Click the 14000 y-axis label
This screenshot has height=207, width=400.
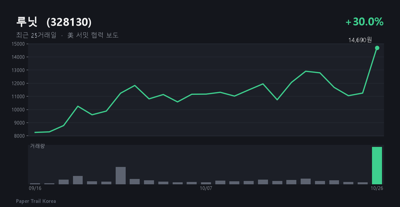pos(18,57)
